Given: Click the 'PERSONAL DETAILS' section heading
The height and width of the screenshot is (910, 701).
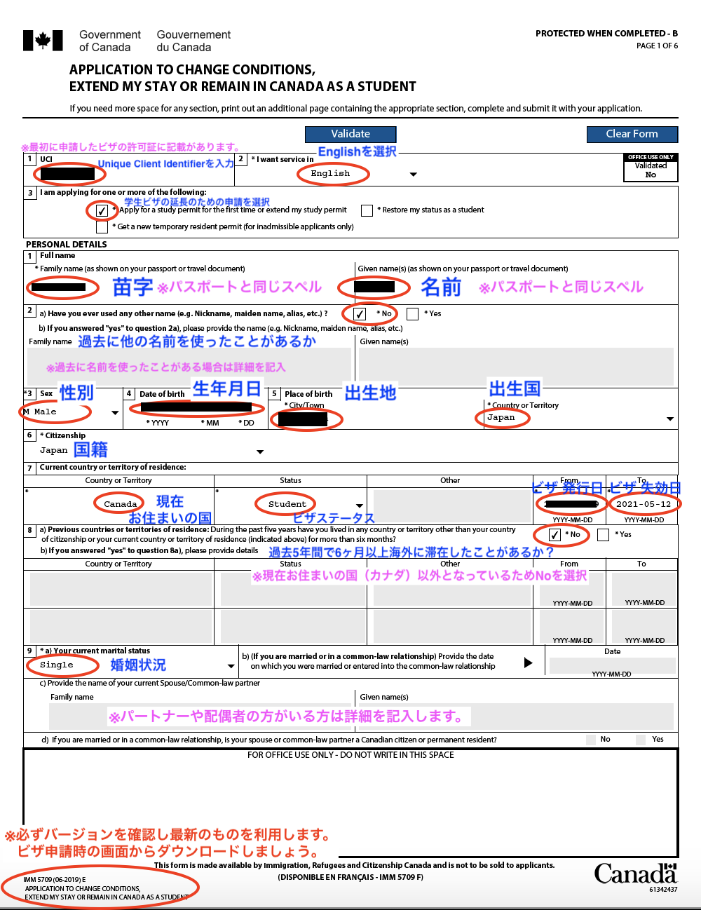Looking at the screenshot, I should (x=67, y=245).
